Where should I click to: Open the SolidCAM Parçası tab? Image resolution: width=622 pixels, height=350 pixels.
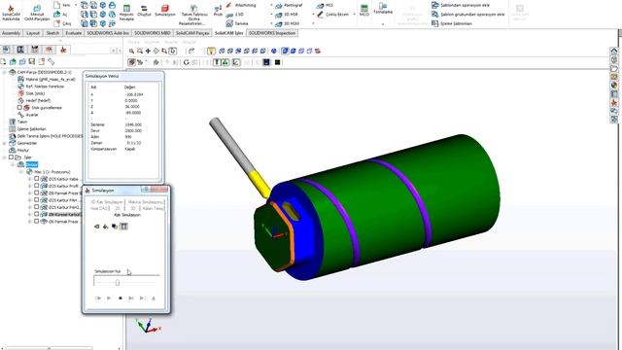click(x=192, y=33)
